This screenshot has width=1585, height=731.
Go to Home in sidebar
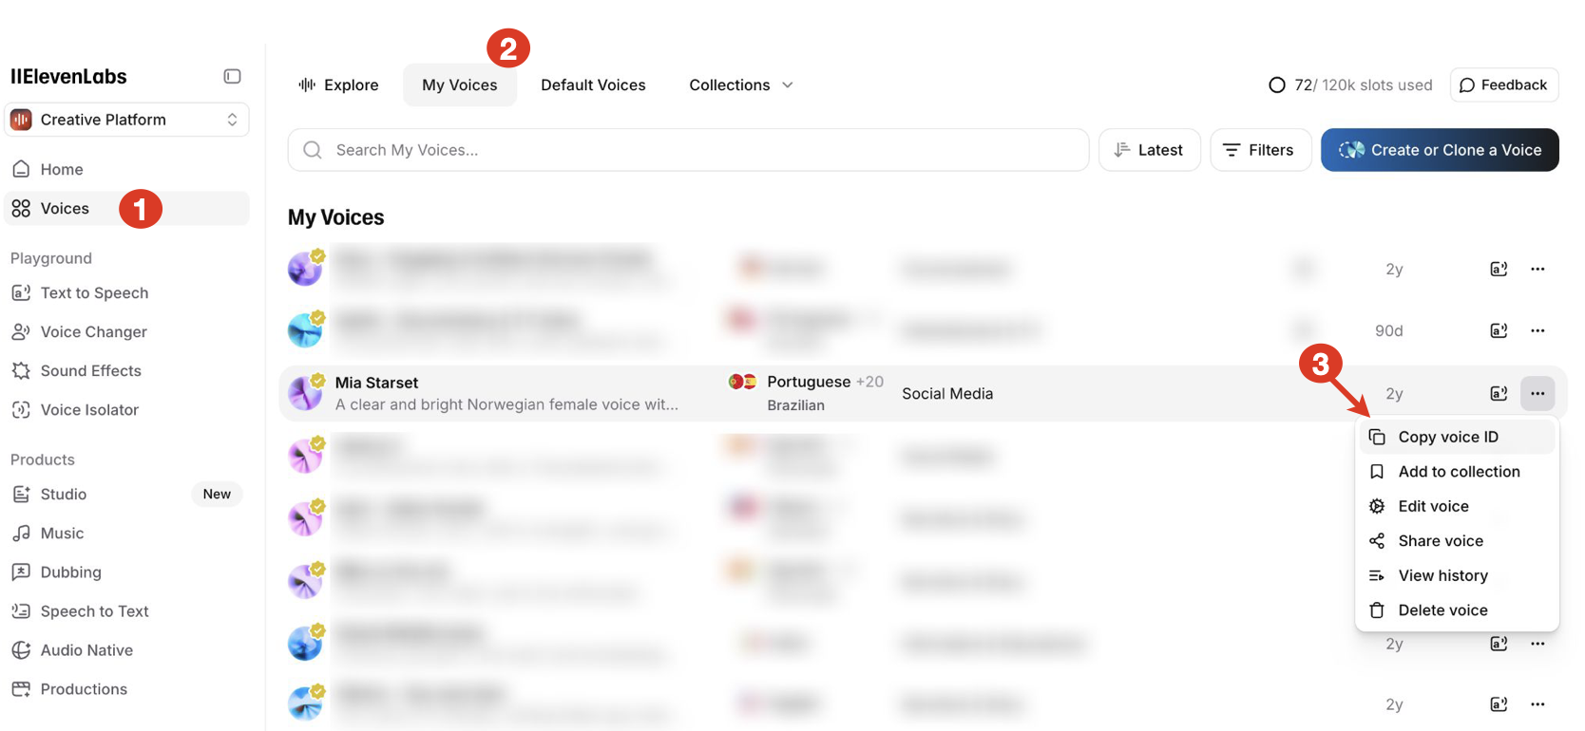point(126,169)
